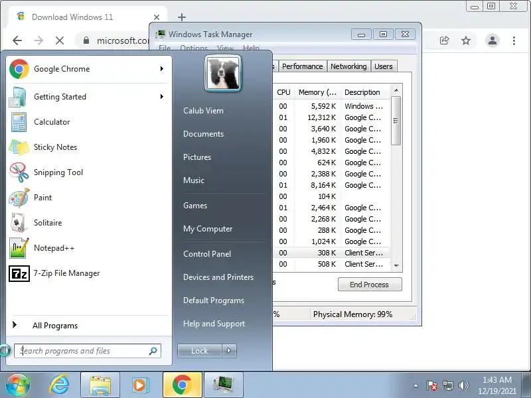Click Chrome forward navigation arrow

[x=38, y=40]
